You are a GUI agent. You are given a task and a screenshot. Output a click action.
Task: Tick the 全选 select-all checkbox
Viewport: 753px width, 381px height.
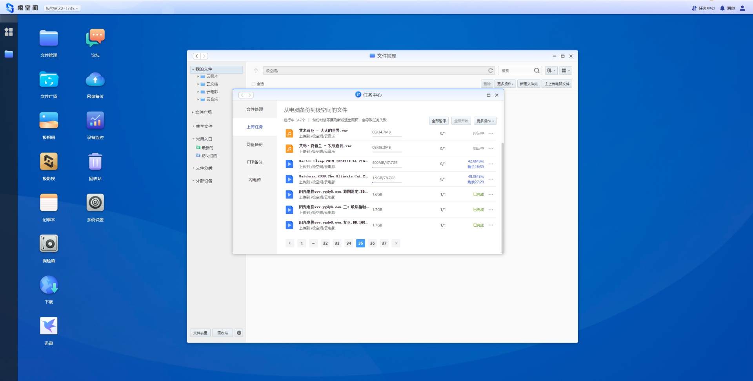tap(253, 84)
